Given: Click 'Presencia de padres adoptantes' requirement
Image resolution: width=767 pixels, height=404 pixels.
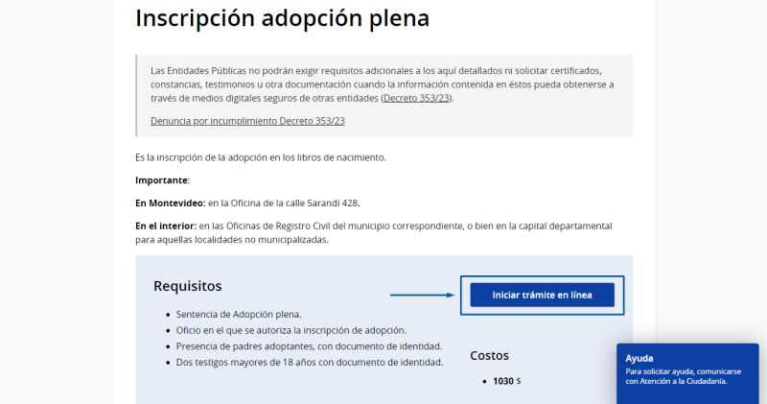Looking at the screenshot, I should 309,345.
